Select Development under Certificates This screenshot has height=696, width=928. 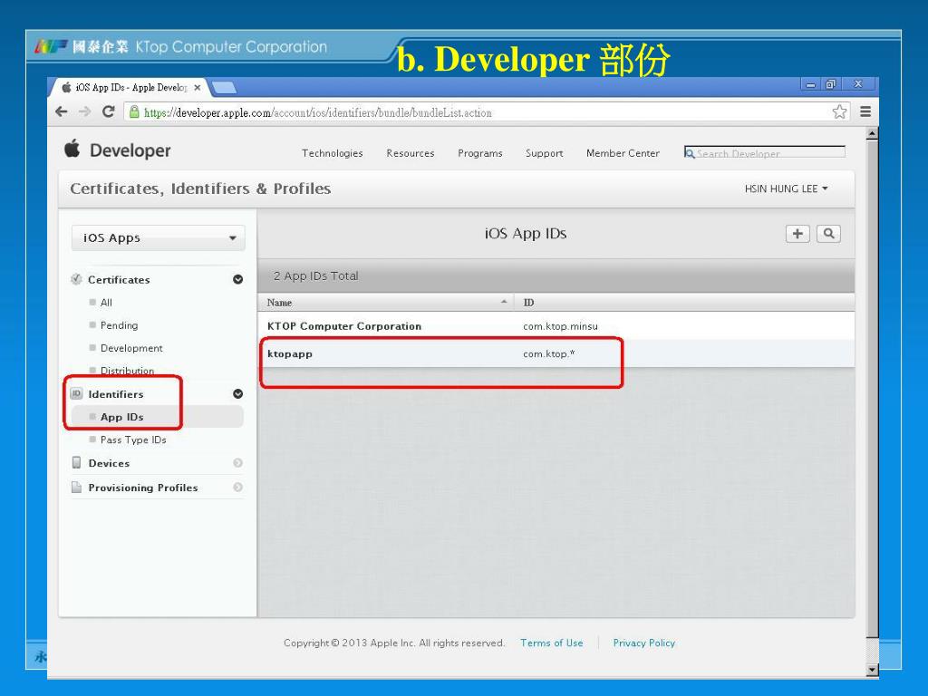point(131,348)
